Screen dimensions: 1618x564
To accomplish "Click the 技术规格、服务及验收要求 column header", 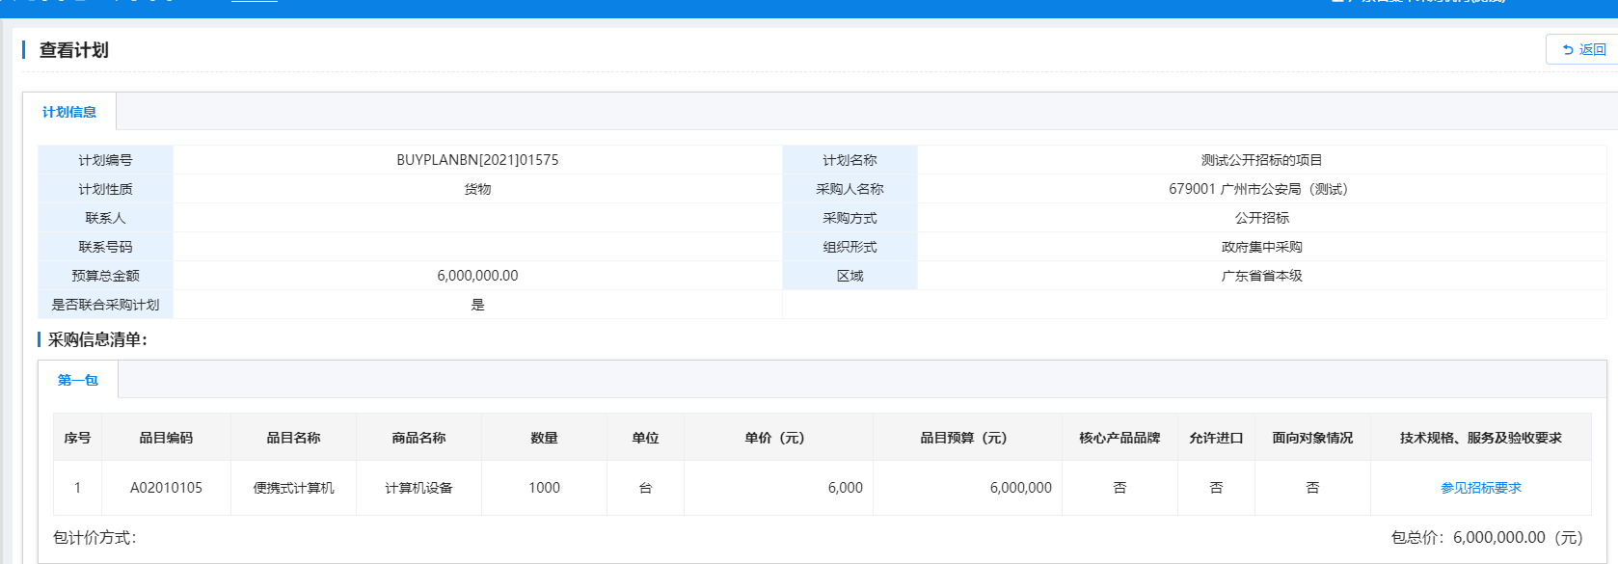I will click(x=1480, y=438).
